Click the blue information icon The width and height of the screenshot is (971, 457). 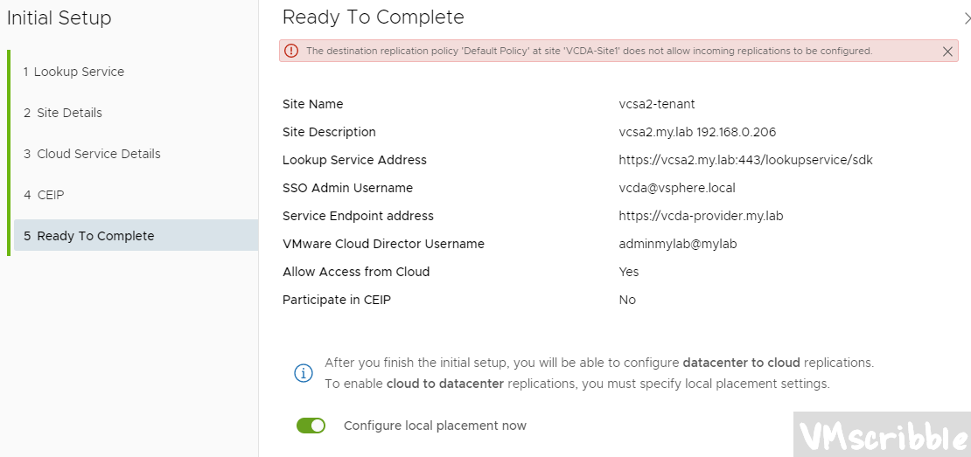point(303,373)
